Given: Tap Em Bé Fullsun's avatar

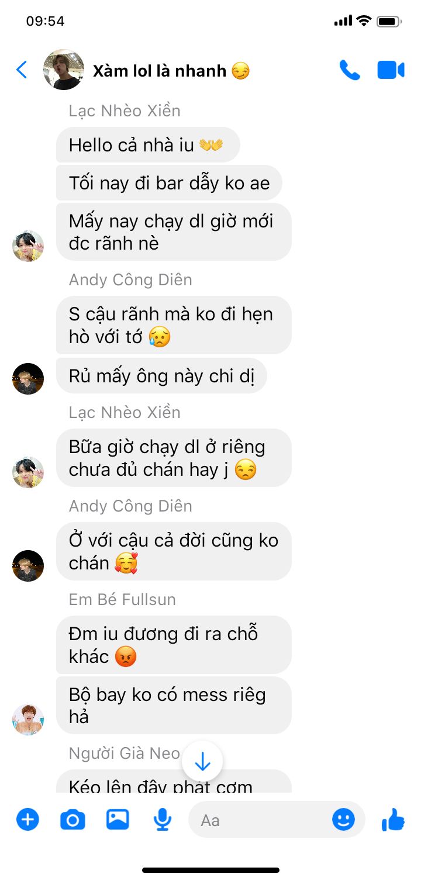Looking at the screenshot, I should point(28,720).
